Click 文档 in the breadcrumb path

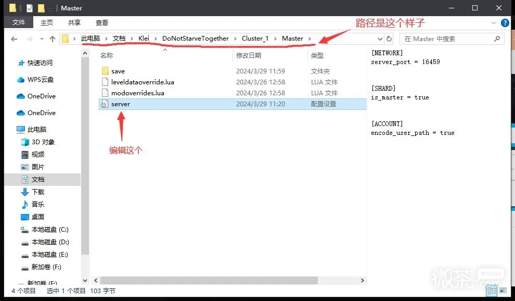click(119, 39)
